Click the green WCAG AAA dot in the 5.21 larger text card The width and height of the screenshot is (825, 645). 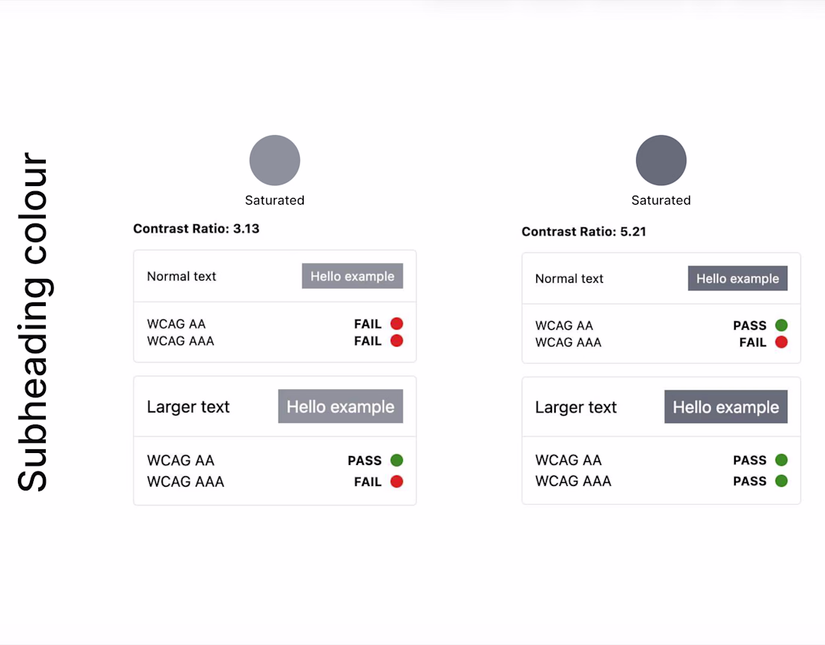pyautogui.click(x=781, y=481)
